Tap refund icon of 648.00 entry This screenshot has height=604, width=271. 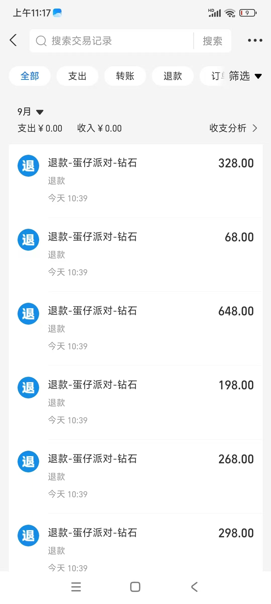[28, 314]
